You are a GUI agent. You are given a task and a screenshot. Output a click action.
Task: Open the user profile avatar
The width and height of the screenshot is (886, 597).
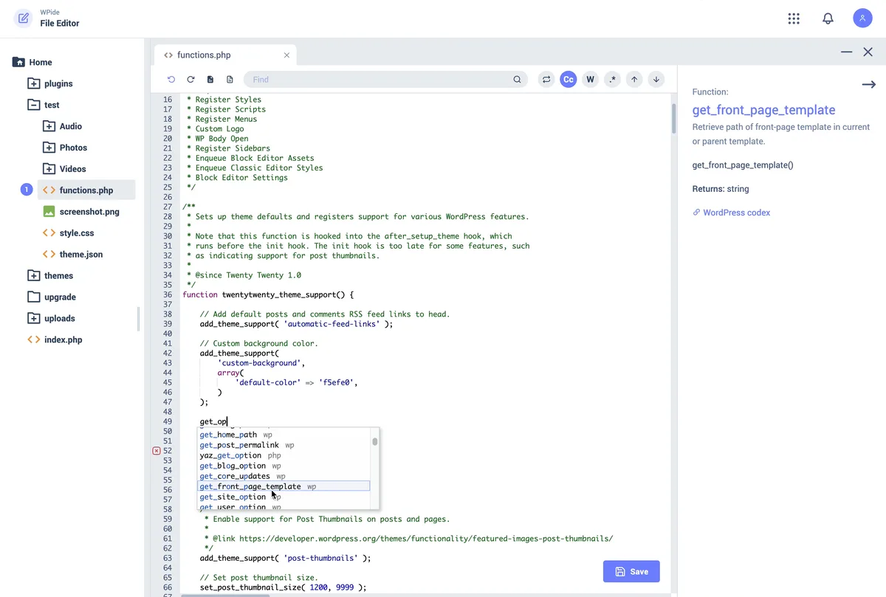click(x=862, y=18)
